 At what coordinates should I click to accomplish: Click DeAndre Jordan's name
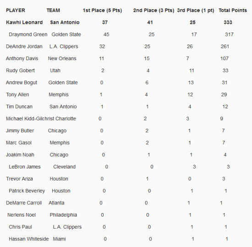point(24,46)
